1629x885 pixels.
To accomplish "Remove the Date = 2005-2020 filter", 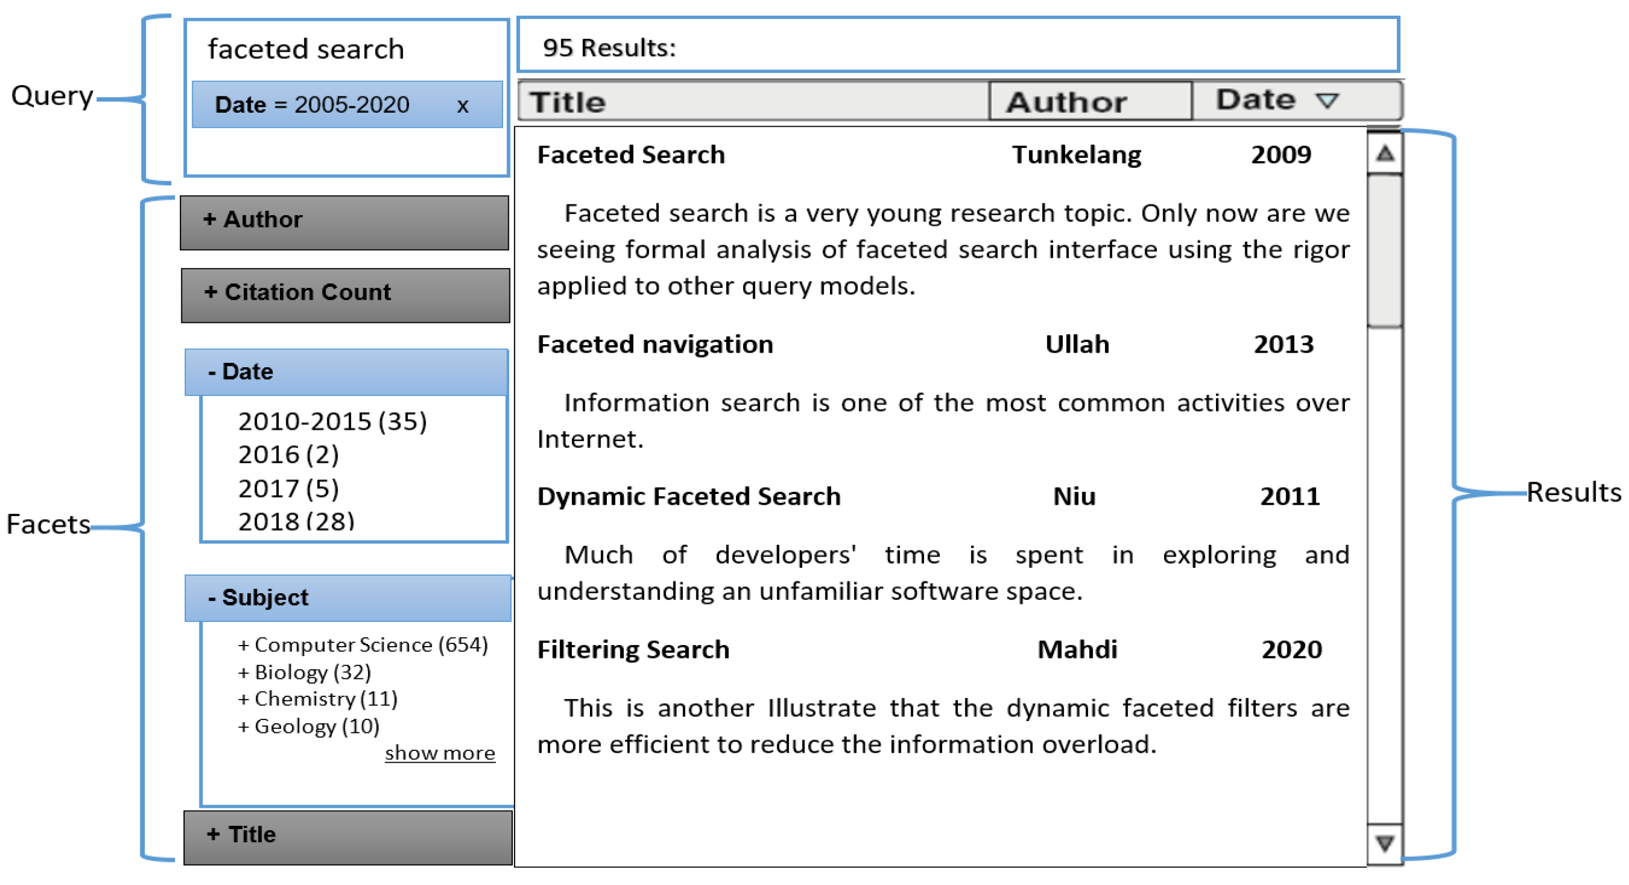I will click(x=462, y=105).
